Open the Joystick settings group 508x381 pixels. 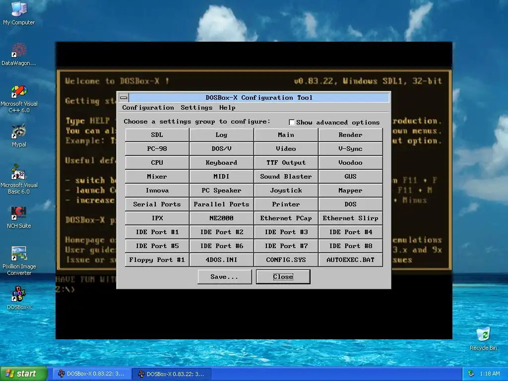pyautogui.click(x=286, y=190)
